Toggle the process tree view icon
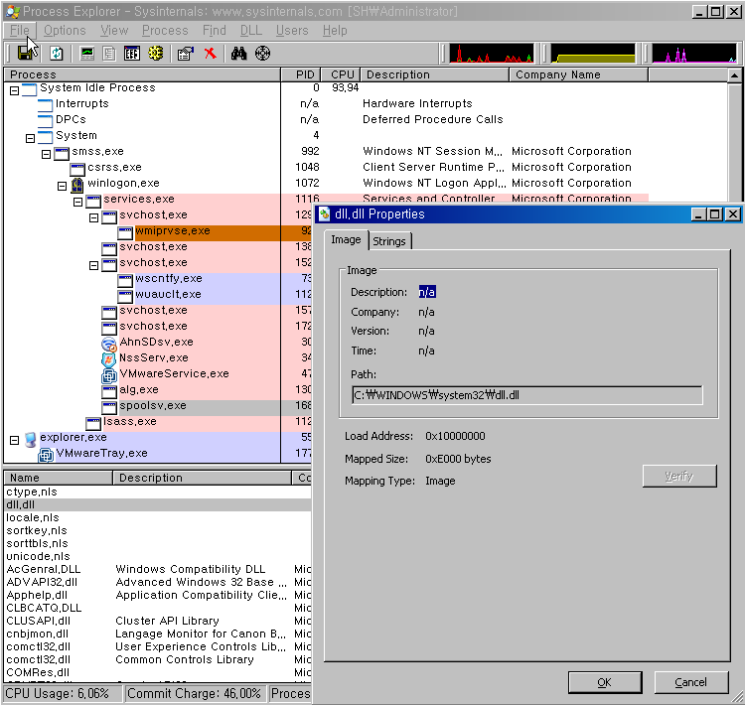745x705 pixels. pos(109,54)
